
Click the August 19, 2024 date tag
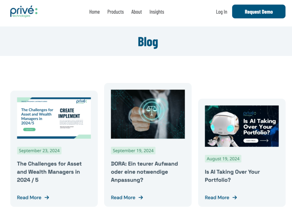[223, 159]
